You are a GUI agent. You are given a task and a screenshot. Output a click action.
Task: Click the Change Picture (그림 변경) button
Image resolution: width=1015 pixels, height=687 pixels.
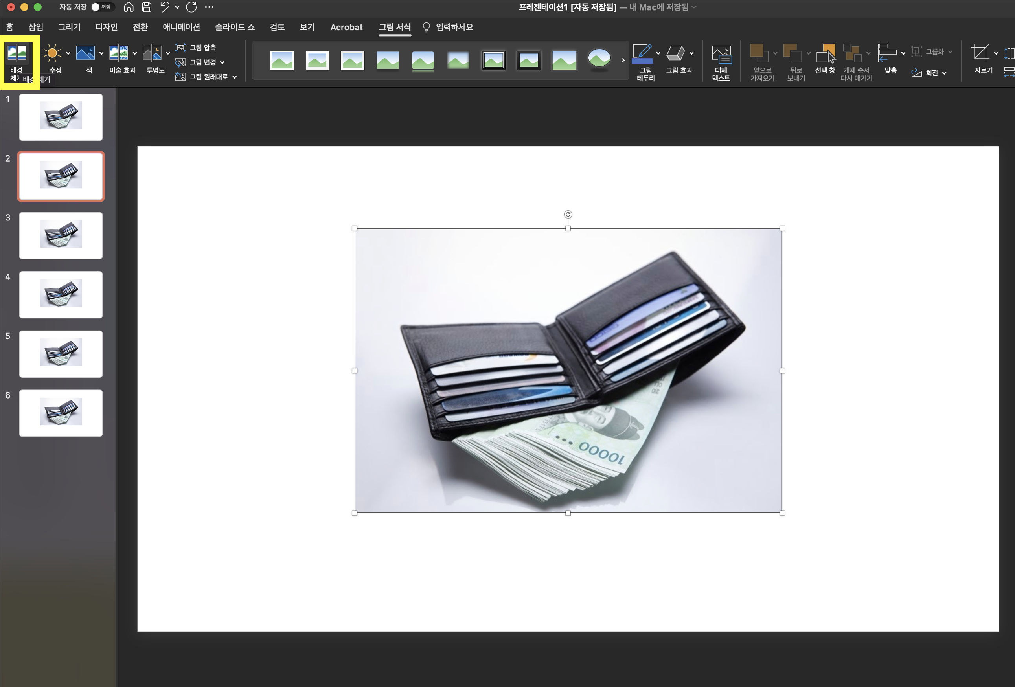pyautogui.click(x=197, y=62)
